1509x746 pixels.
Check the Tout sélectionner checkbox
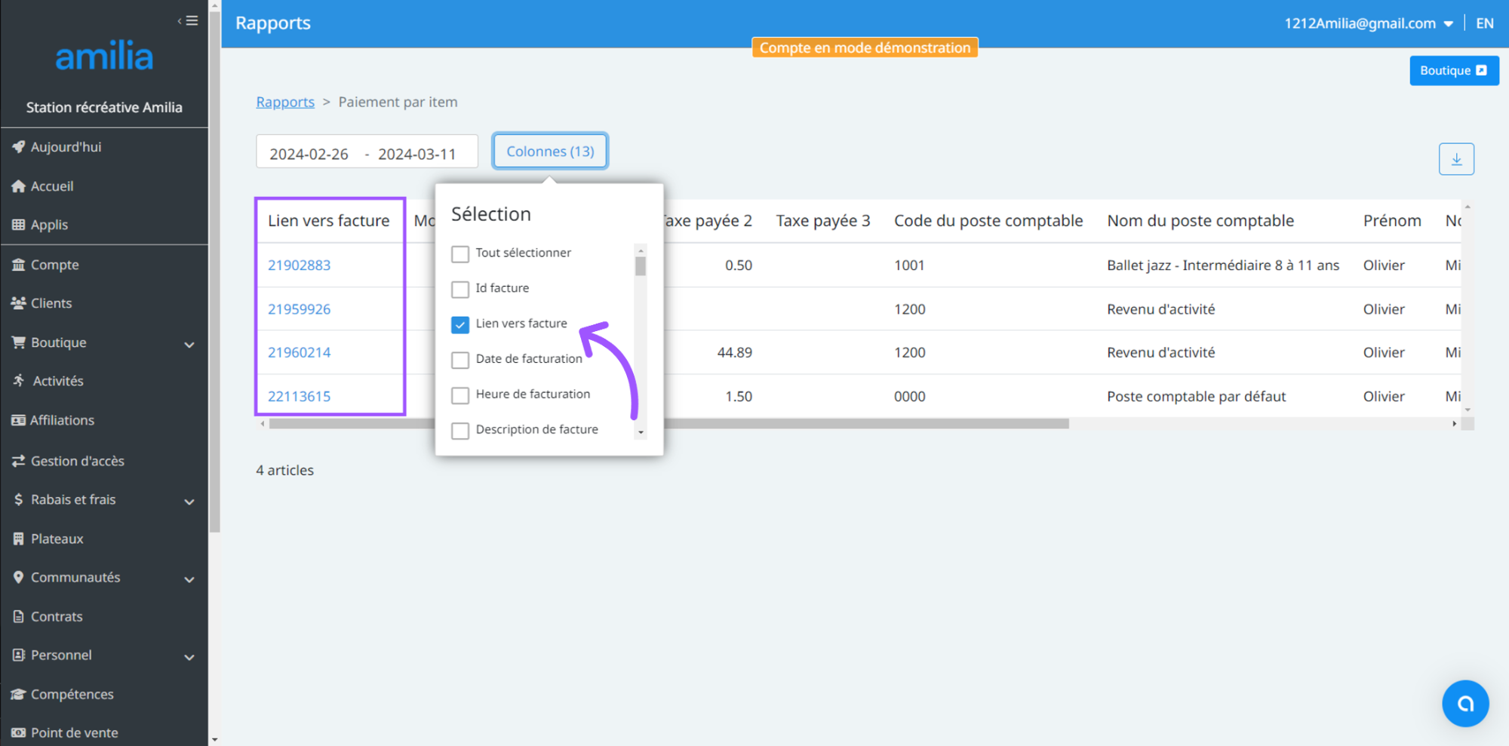click(460, 253)
